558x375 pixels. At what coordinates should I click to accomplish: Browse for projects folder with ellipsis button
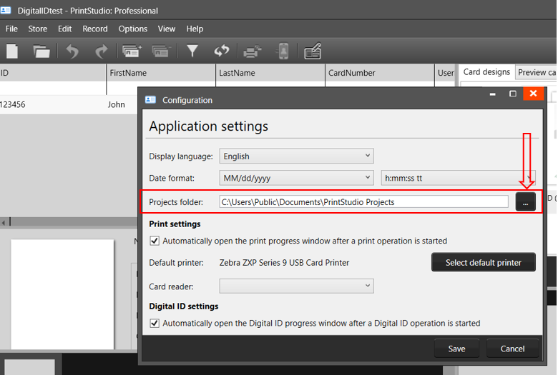pyautogui.click(x=526, y=202)
